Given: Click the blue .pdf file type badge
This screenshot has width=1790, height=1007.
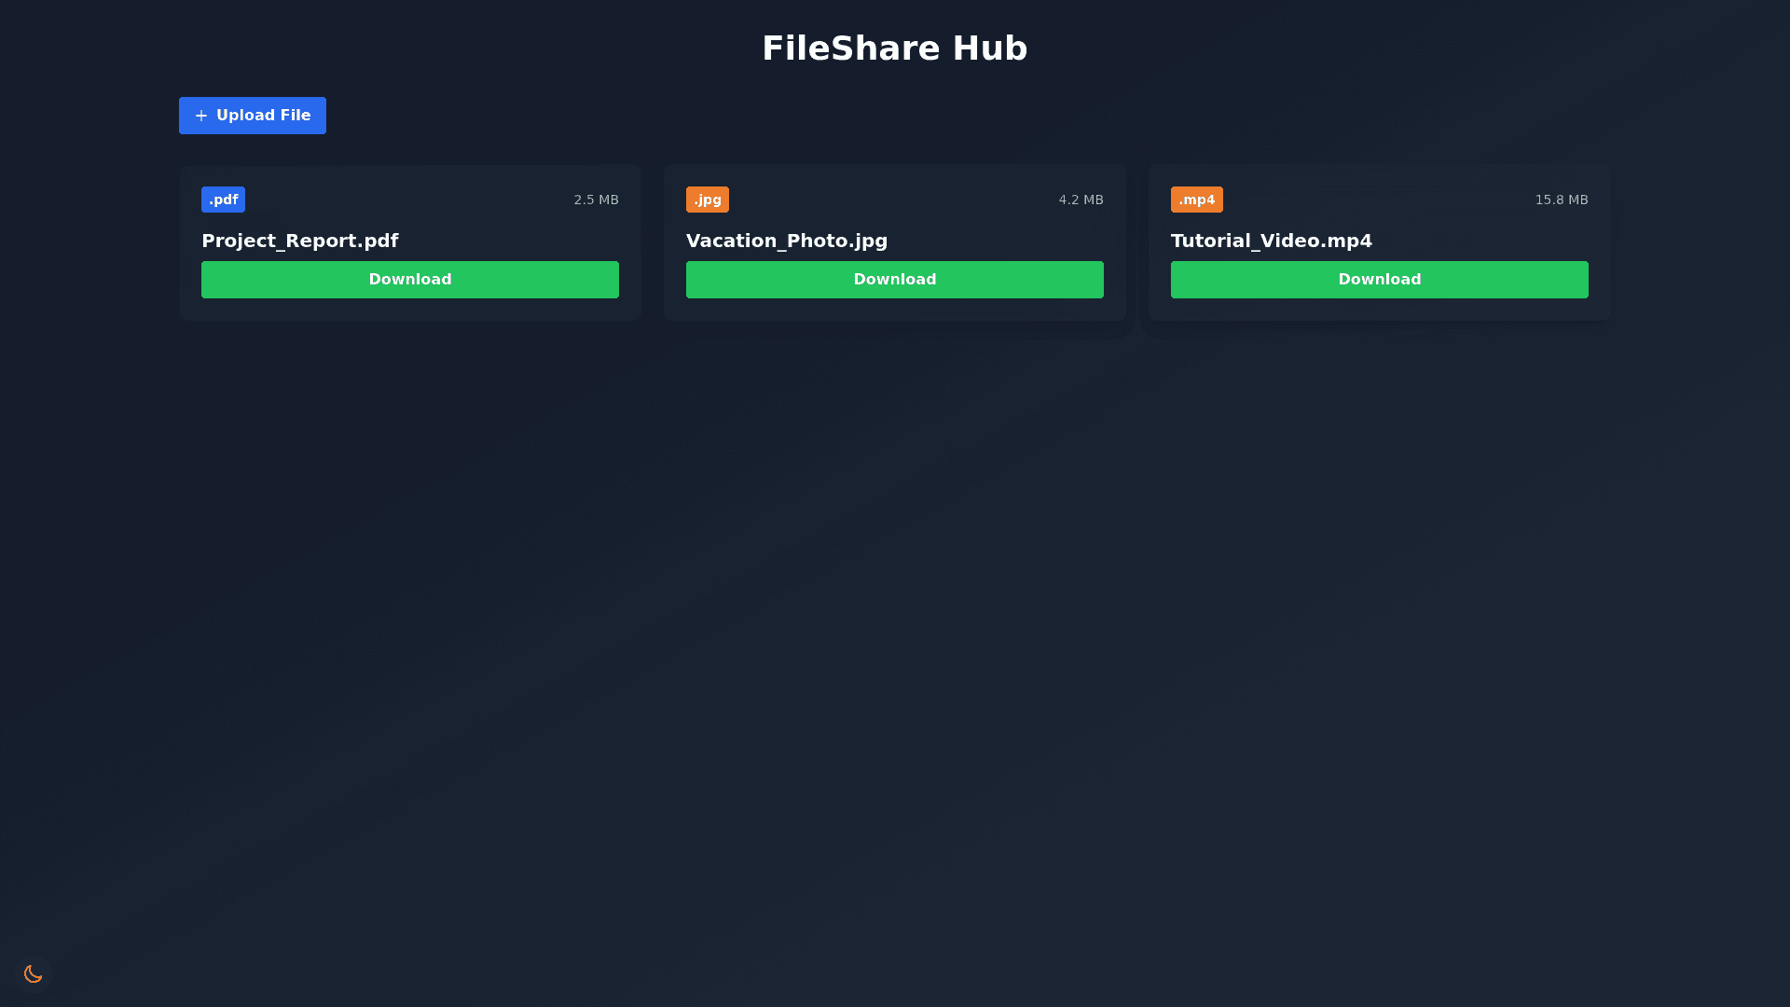Looking at the screenshot, I should pyautogui.click(x=223, y=200).
